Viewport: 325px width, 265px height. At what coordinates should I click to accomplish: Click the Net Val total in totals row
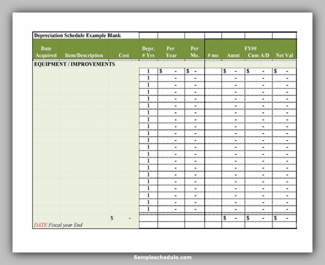click(284, 218)
